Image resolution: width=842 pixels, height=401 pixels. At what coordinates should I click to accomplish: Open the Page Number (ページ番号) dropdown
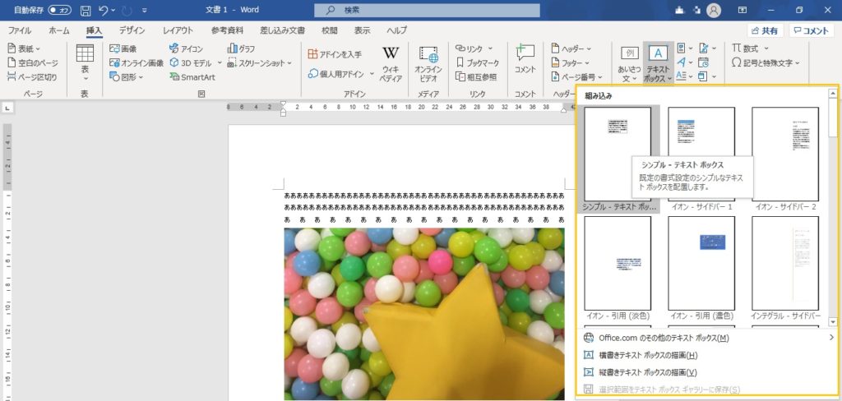click(577, 76)
